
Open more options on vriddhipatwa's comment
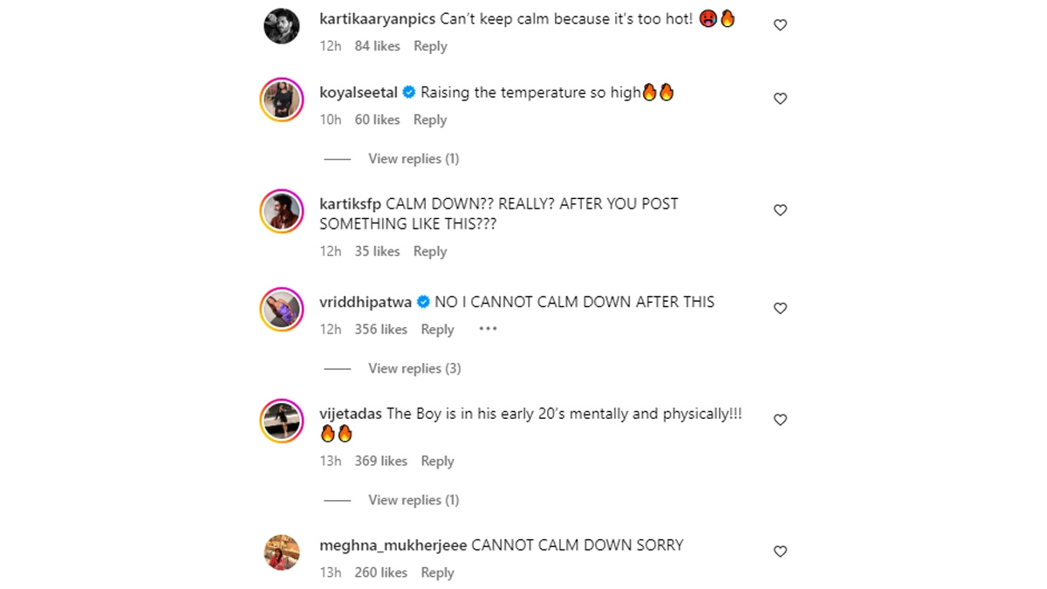click(x=488, y=329)
